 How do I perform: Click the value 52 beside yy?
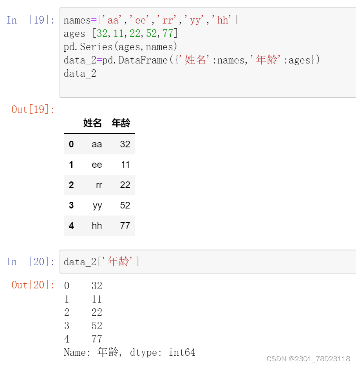pyautogui.click(x=125, y=205)
